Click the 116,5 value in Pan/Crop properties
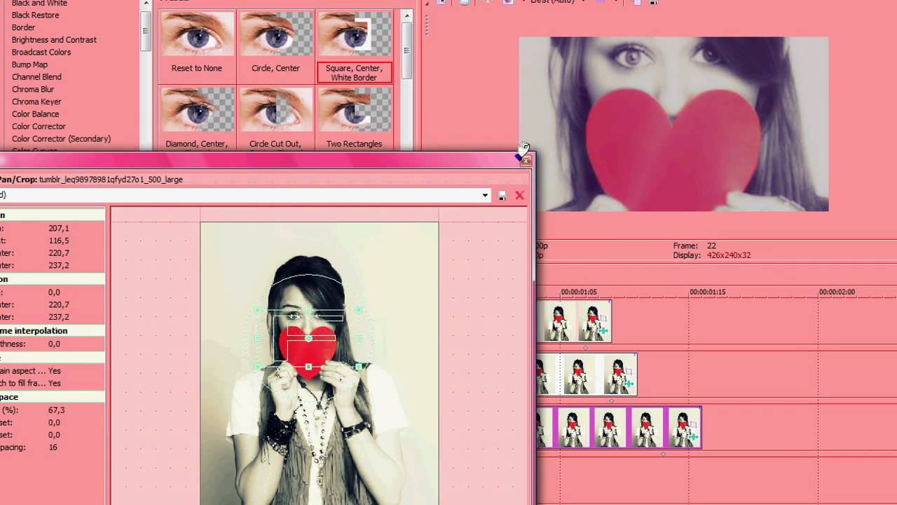Image resolution: width=897 pixels, height=505 pixels. coord(59,241)
